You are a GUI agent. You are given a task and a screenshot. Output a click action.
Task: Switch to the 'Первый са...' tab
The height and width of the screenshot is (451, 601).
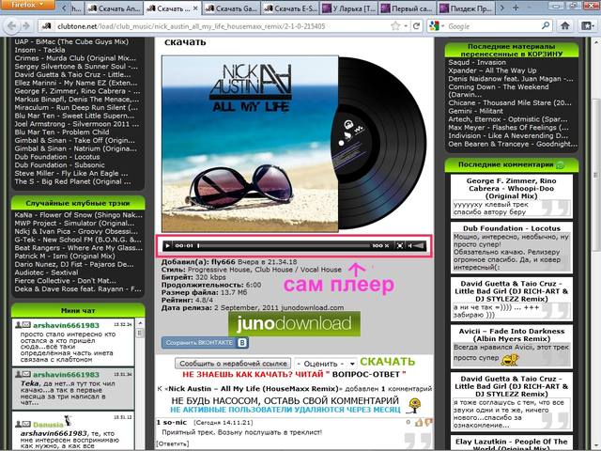tap(408, 8)
